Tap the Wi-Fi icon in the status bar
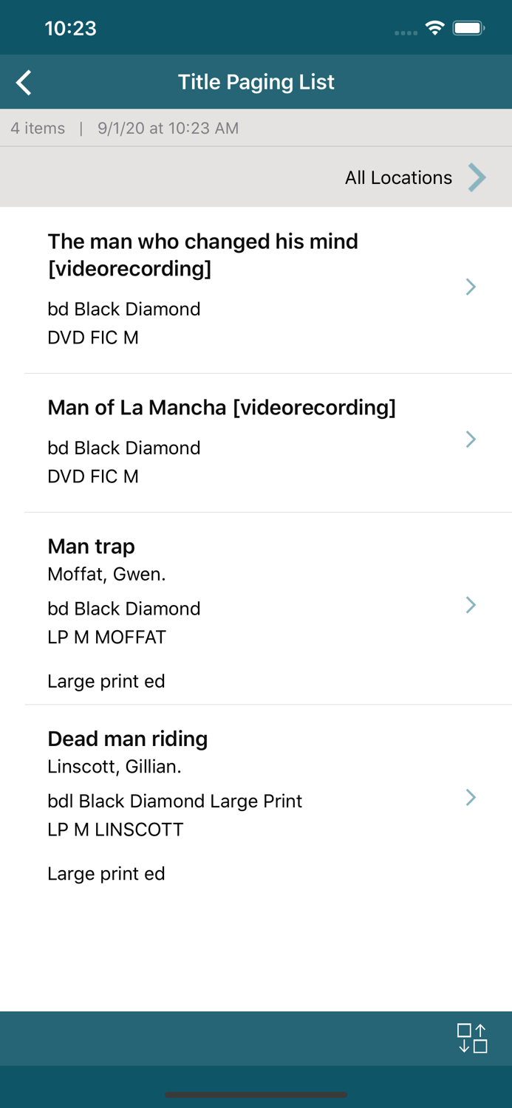Image resolution: width=512 pixels, height=1108 pixels. pos(434,27)
